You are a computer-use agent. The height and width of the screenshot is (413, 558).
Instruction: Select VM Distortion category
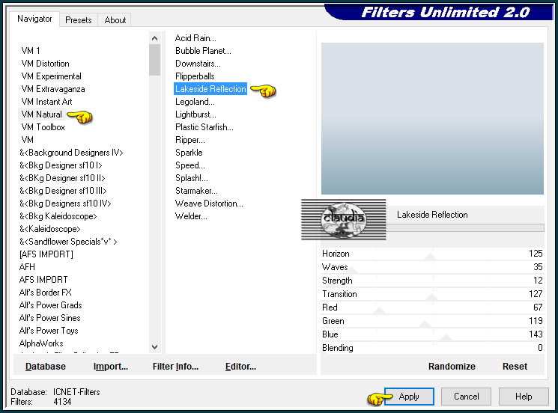click(x=45, y=64)
